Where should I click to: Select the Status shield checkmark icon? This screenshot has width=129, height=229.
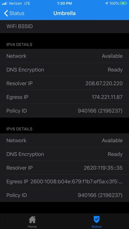tap(97, 219)
